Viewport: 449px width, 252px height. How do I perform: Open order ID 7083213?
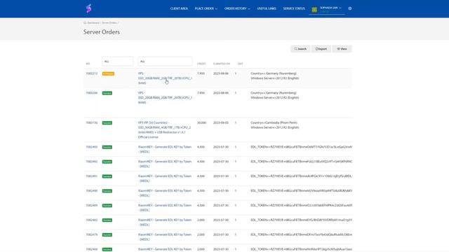point(92,73)
